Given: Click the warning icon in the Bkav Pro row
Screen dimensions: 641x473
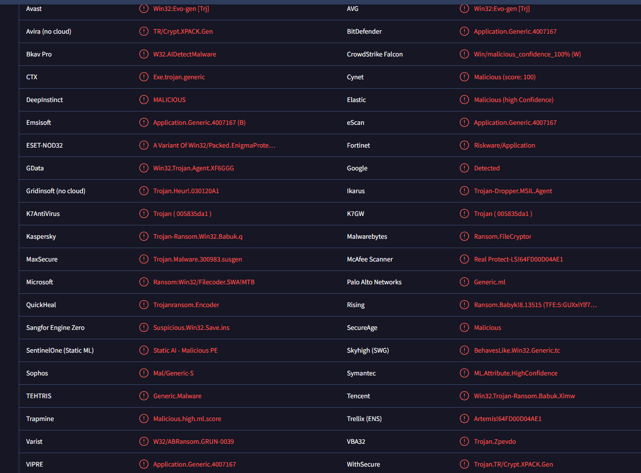Looking at the screenshot, I should (144, 54).
